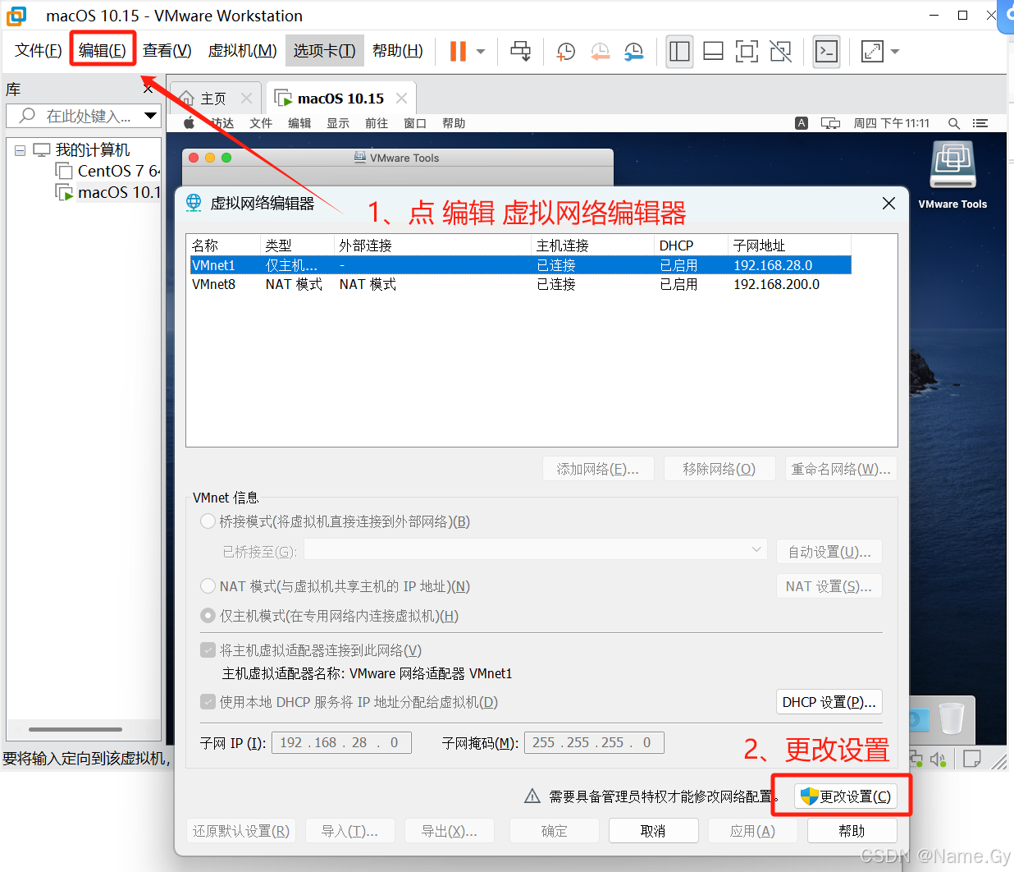Open the 文件(F) menu

[39, 51]
